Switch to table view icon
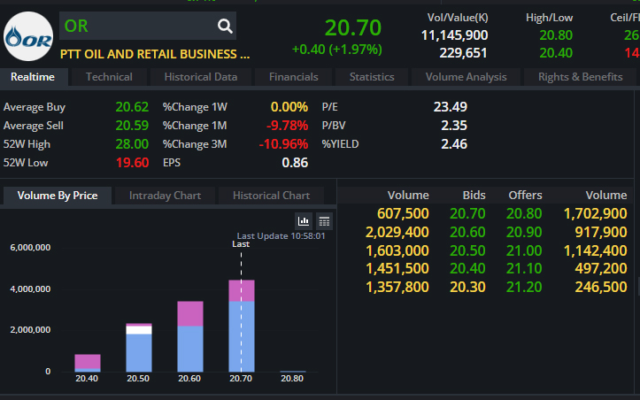 click(x=324, y=221)
